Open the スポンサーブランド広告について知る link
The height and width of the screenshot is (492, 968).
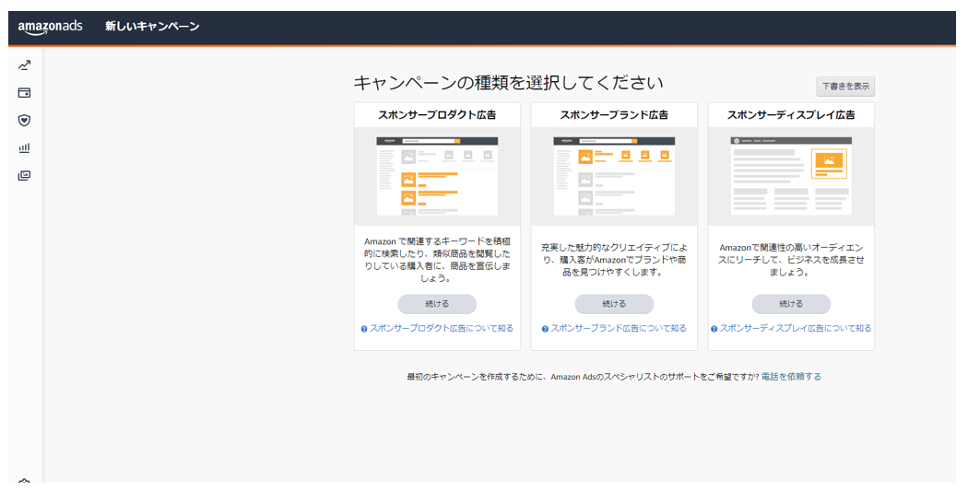[x=619, y=328]
